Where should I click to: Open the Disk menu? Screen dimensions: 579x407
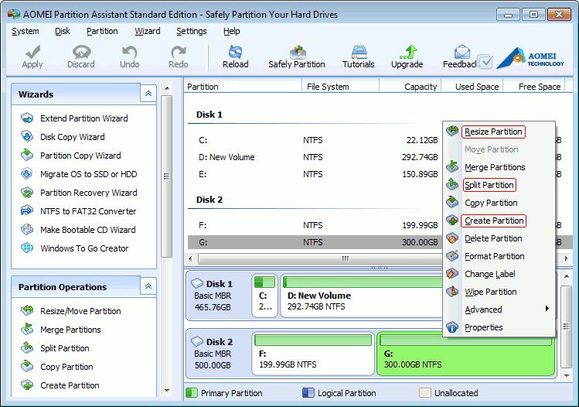[63, 31]
